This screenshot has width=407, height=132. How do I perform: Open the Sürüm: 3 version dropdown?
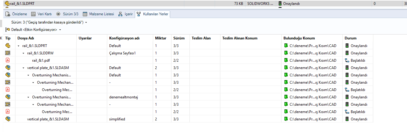click(86, 23)
